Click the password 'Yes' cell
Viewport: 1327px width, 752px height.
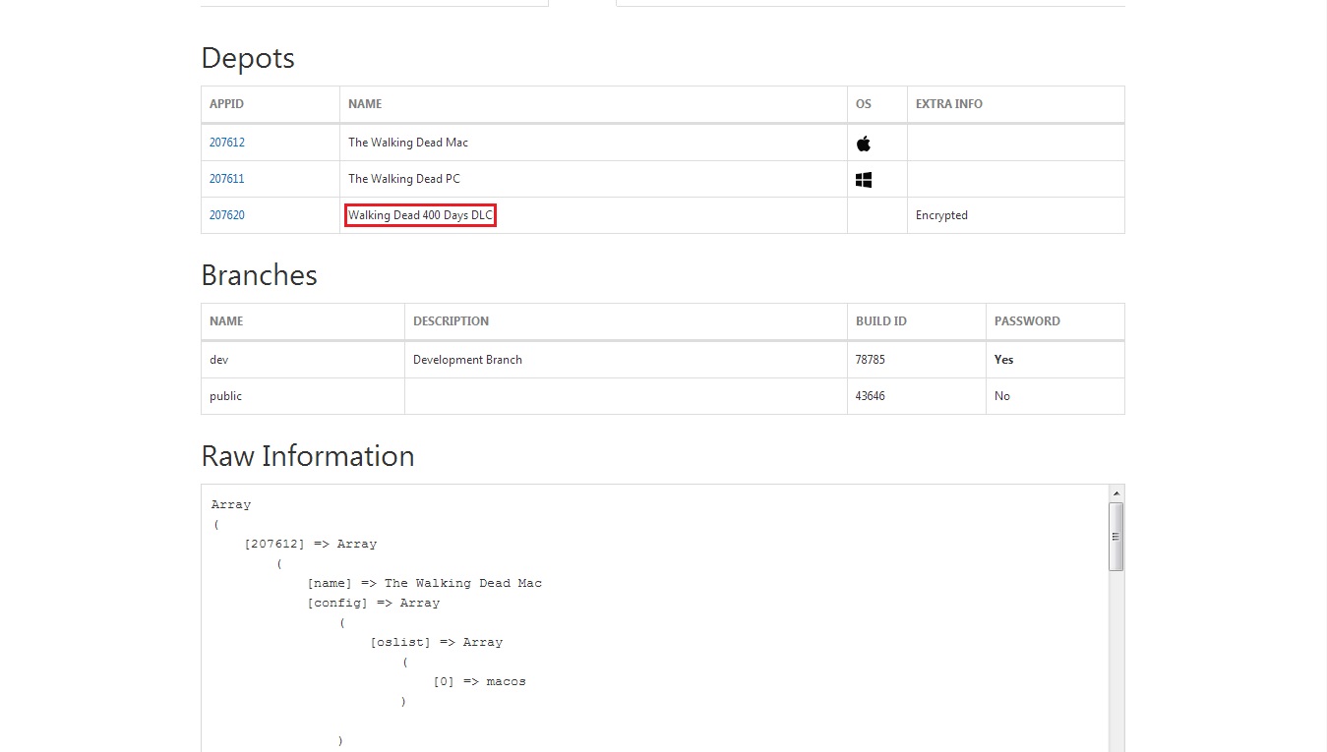coord(1055,360)
